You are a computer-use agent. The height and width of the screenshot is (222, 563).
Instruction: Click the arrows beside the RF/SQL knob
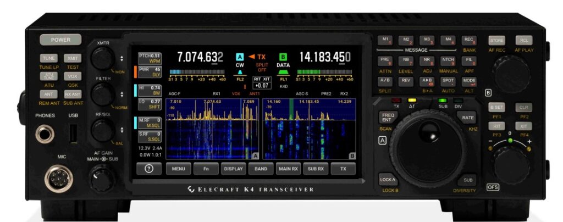(122, 130)
